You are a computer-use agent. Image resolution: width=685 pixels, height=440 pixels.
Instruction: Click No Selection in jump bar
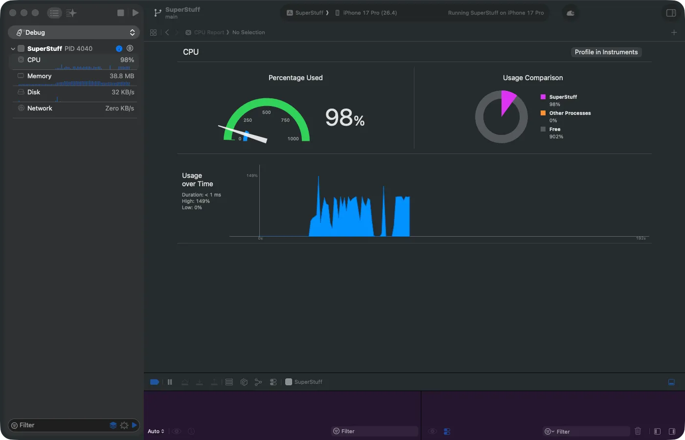(249, 32)
